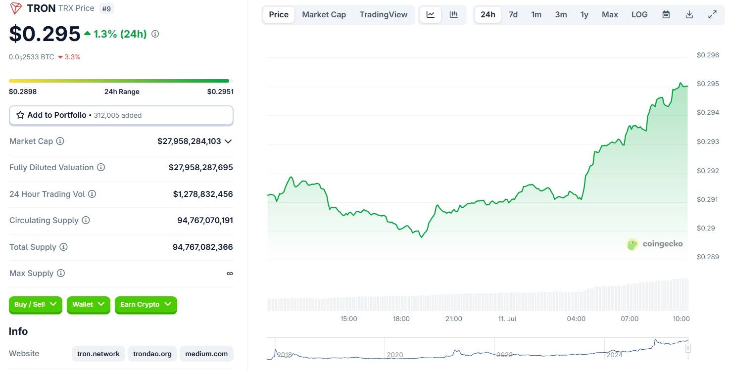Open info icon next to 24h change

tap(155, 34)
